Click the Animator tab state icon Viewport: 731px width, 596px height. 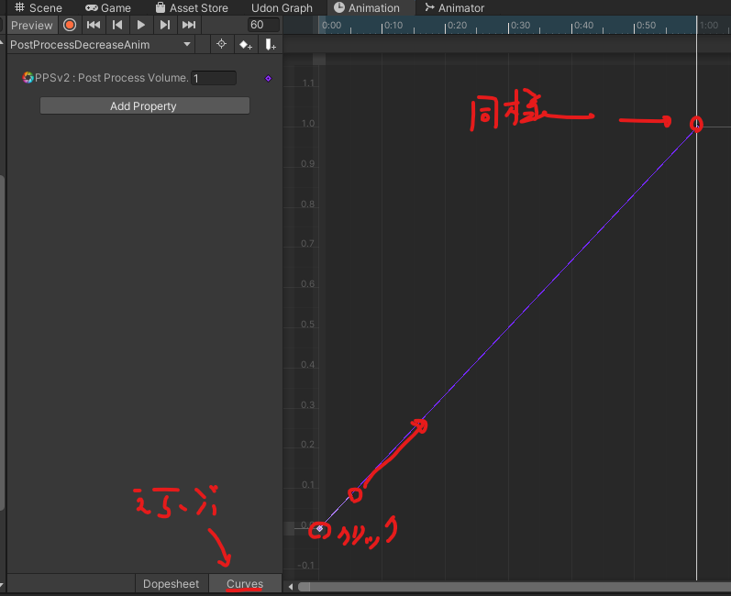429,7
